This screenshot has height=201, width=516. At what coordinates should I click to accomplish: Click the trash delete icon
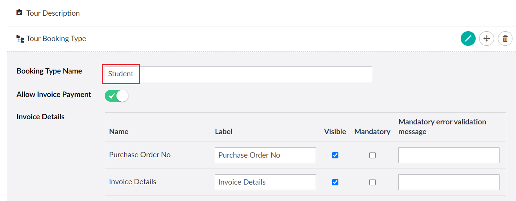505,39
